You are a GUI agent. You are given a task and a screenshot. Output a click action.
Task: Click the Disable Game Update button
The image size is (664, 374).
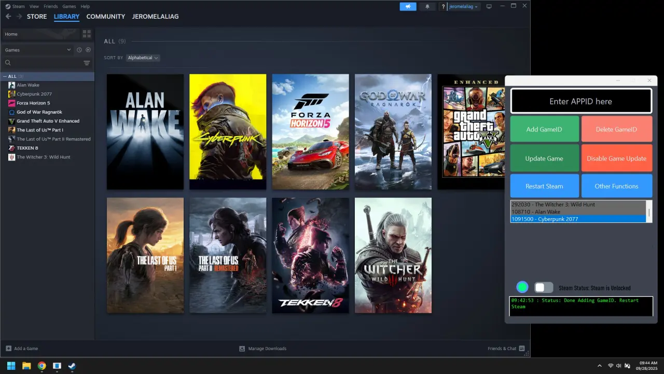coord(617,158)
